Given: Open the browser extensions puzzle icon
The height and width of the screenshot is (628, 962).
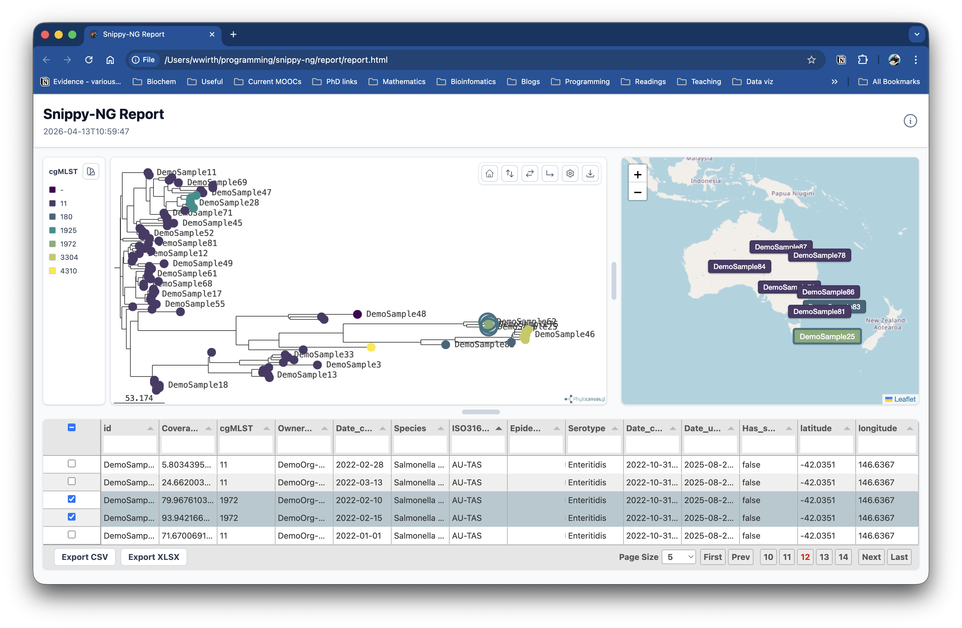Looking at the screenshot, I should point(862,60).
